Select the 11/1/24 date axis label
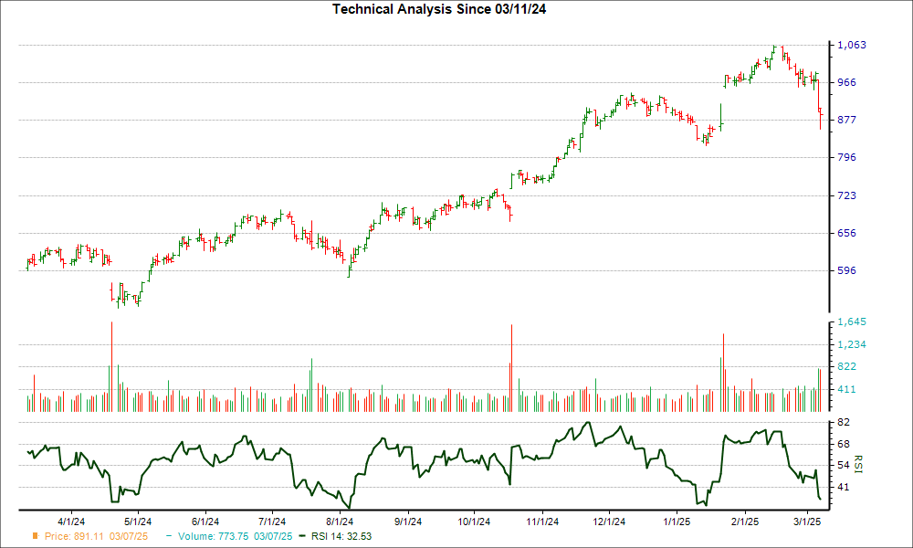Viewport: 913px width, 548px height. tap(542, 522)
